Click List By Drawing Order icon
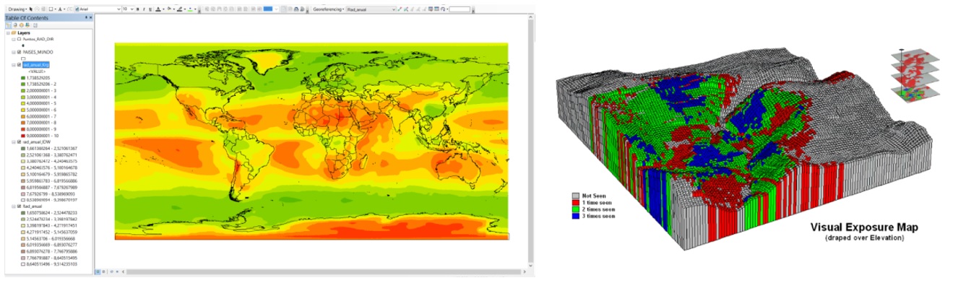This screenshot has height=283, width=966. pos(9,25)
